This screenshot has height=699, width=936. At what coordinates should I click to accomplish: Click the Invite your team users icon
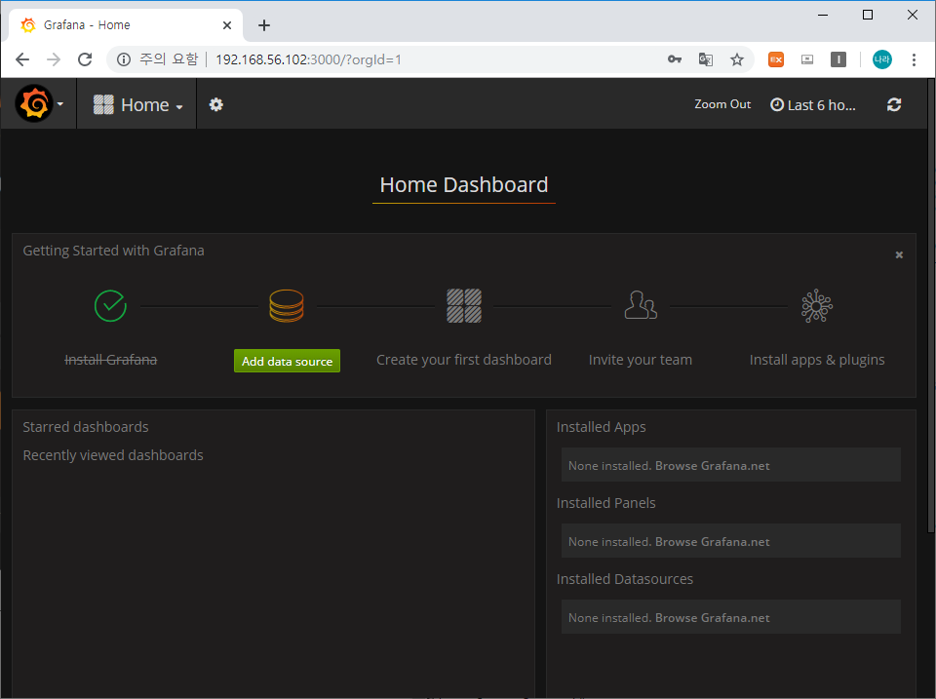[641, 305]
